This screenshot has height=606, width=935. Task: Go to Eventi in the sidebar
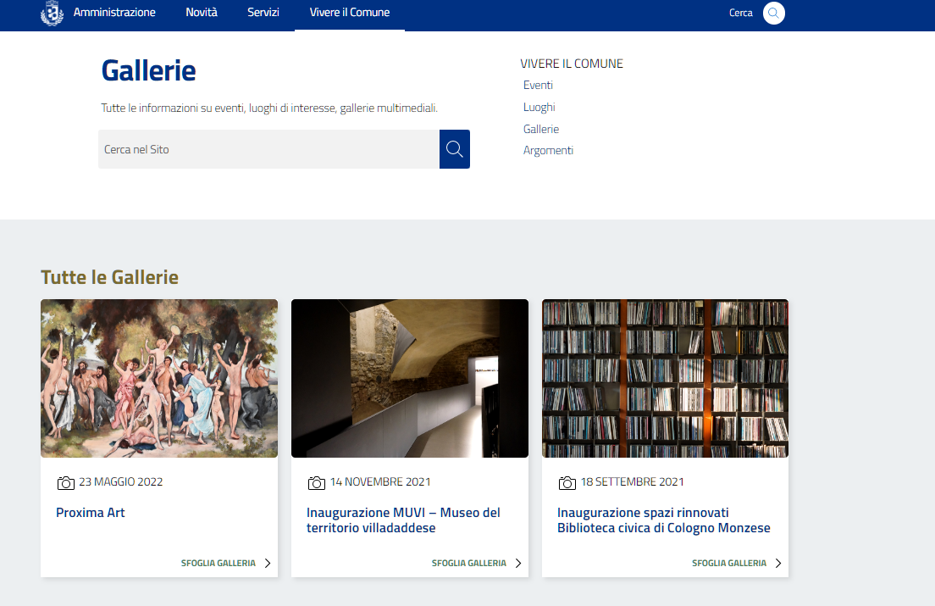point(538,86)
